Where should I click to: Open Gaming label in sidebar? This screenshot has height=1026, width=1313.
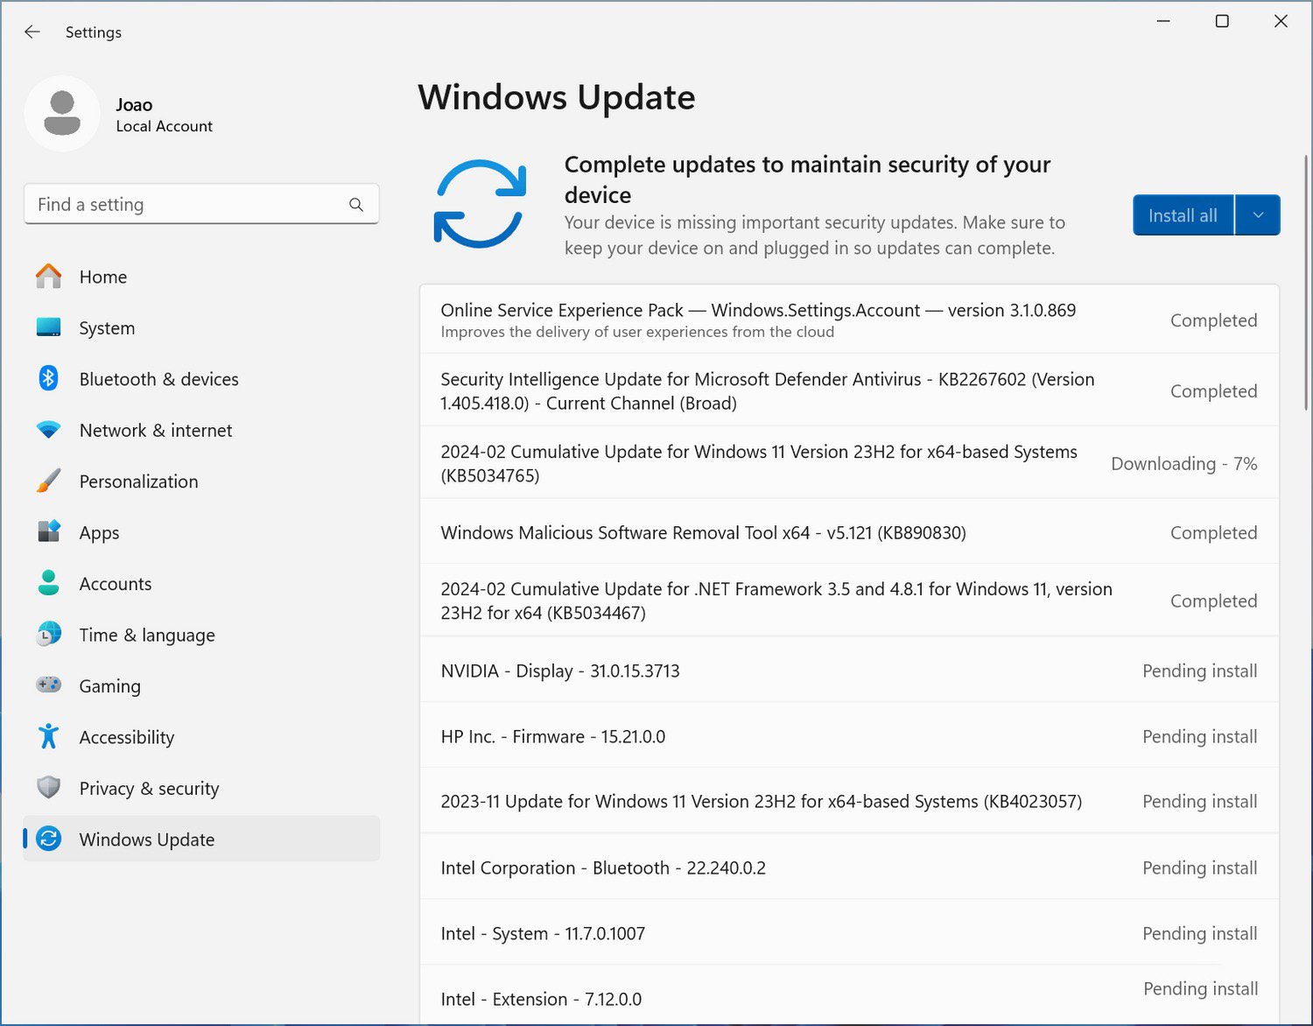(x=109, y=686)
